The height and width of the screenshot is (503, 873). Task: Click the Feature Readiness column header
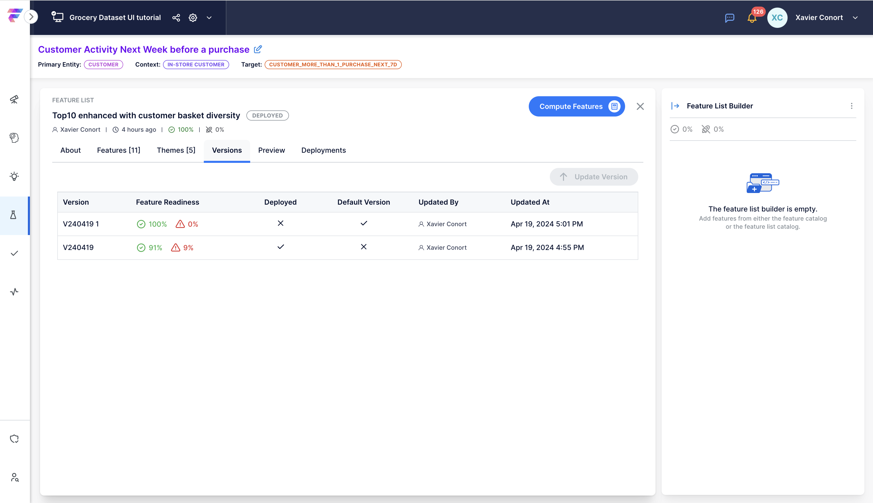click(167, 202)
